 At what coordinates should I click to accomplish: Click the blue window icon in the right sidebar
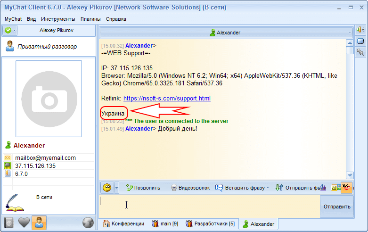coord(360,41)
